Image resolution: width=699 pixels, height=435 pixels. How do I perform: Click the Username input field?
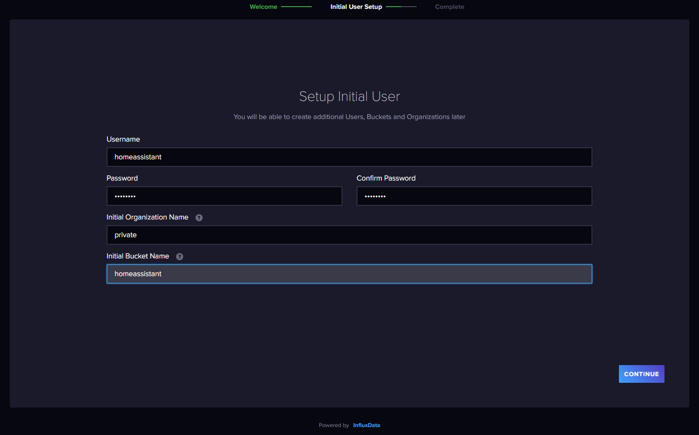tap(349, 157)
